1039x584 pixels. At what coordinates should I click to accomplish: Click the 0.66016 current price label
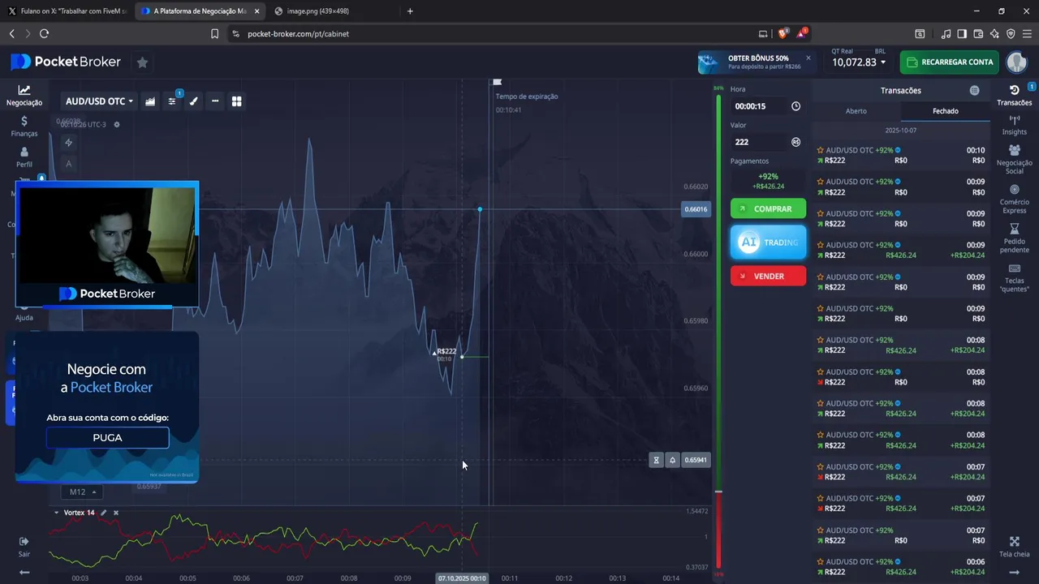[696, 209]
